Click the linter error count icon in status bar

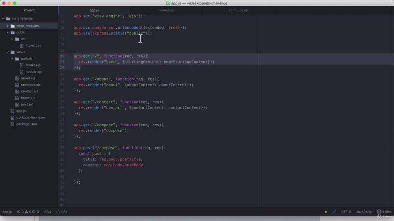click(x=19, y=212)
